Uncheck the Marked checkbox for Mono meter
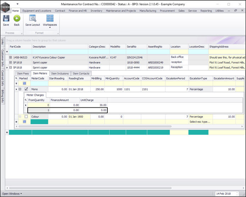246x197 pixels. tap(26, 89)
